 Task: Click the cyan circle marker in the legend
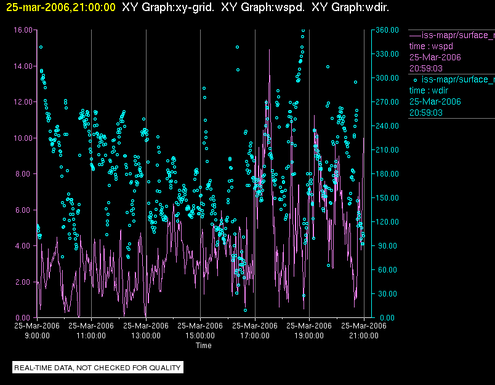(416, 79)
